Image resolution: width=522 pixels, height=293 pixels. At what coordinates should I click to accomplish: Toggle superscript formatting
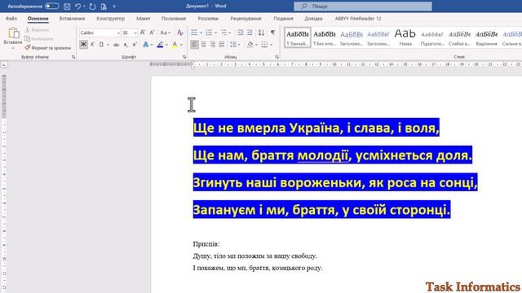point(135,45)
